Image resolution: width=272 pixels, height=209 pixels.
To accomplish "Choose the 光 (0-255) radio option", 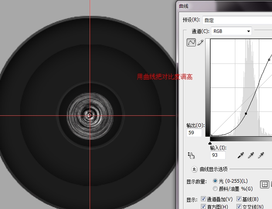I will pos(215,181).
